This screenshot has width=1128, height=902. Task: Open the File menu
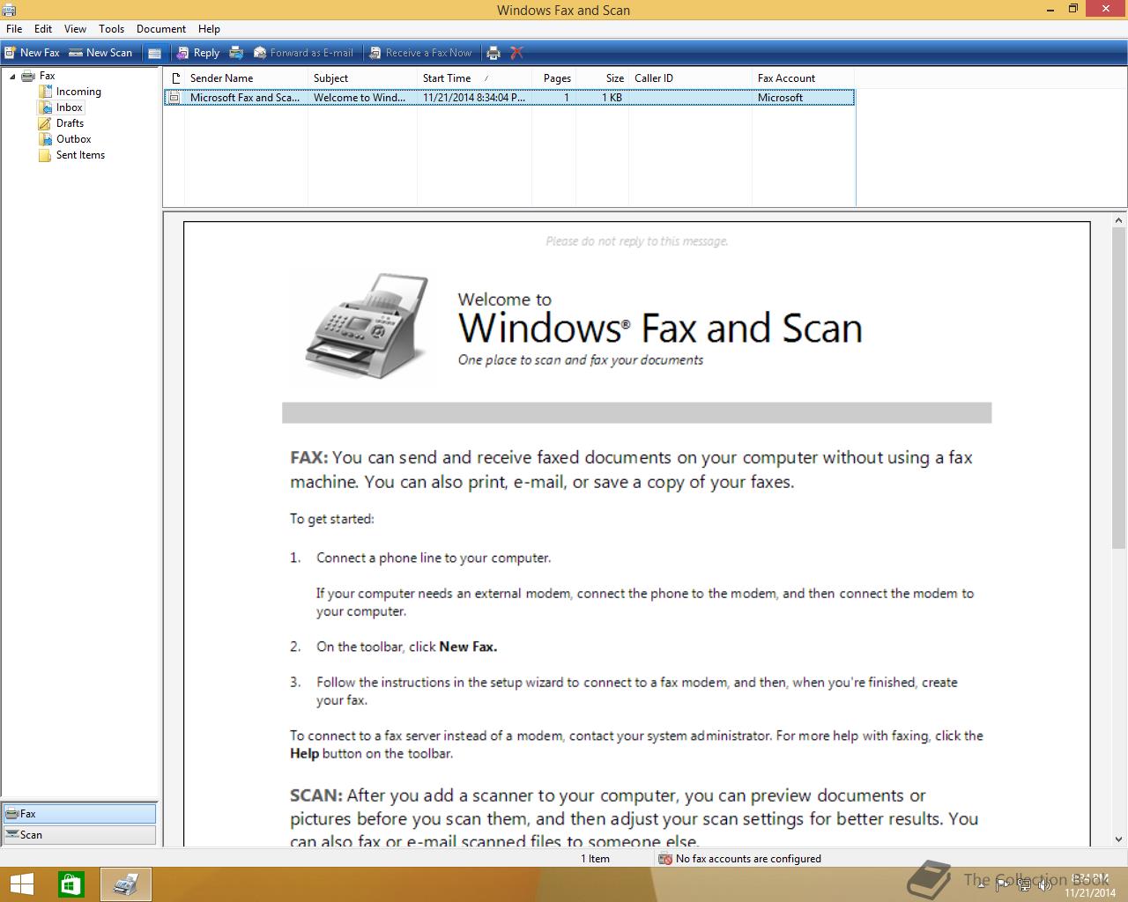(14, 29)
